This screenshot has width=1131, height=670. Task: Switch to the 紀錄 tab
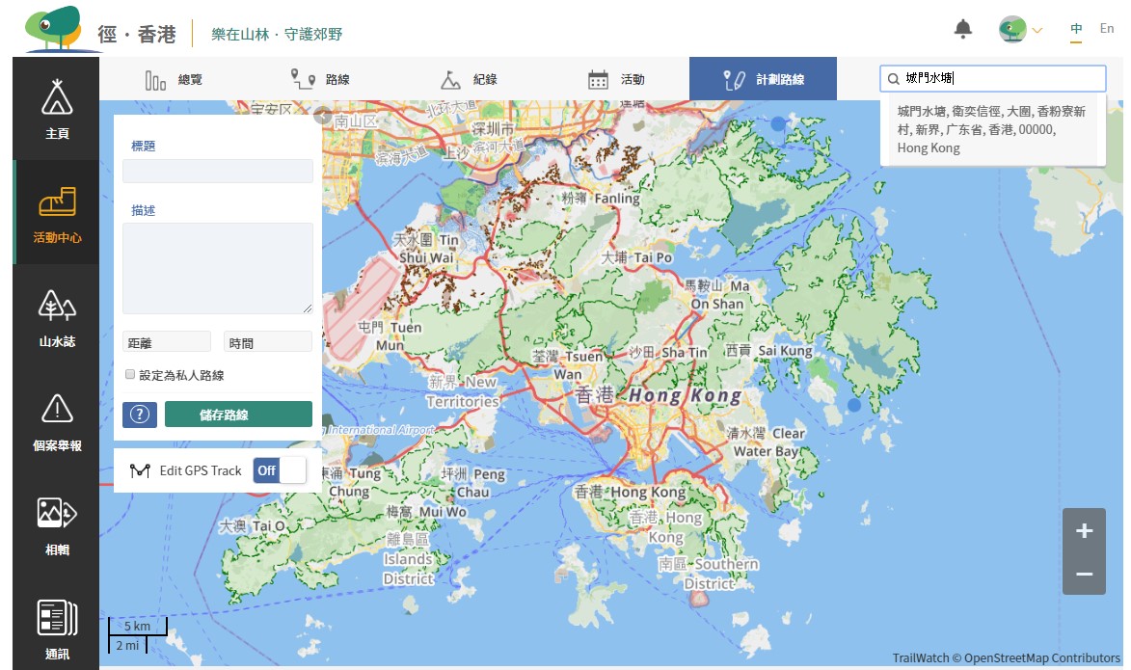(468, 79)
